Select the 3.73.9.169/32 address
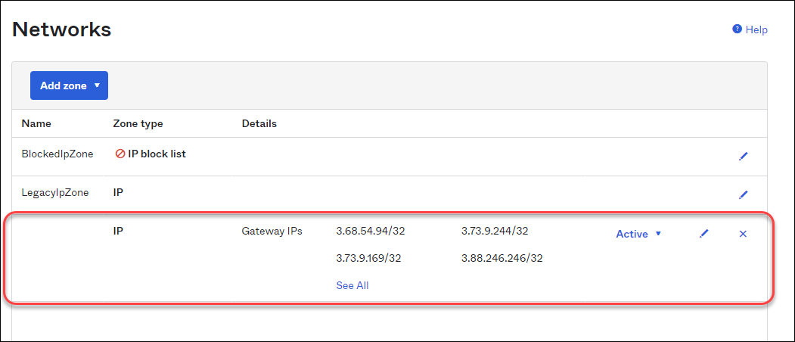 click(368, 258)
